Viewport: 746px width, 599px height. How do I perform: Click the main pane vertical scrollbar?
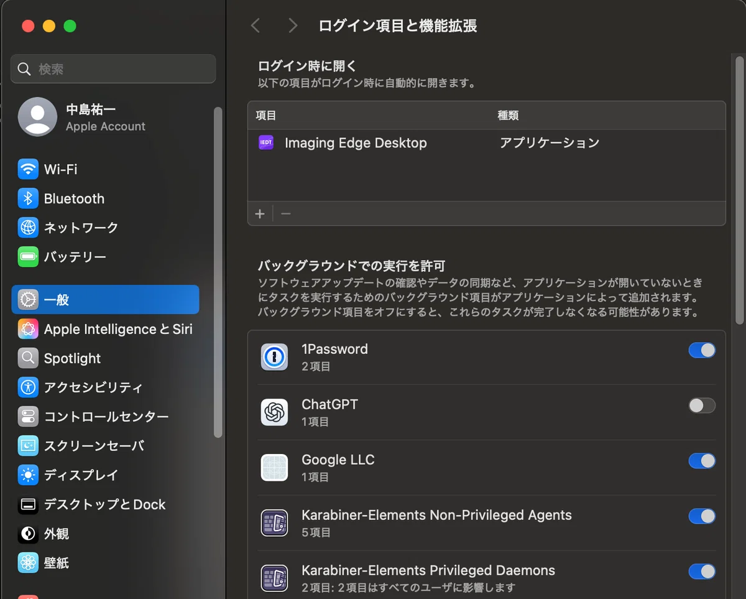pos(739,190)
